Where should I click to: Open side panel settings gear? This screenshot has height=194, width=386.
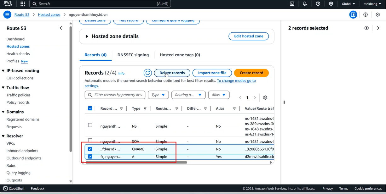coord(366,28)
